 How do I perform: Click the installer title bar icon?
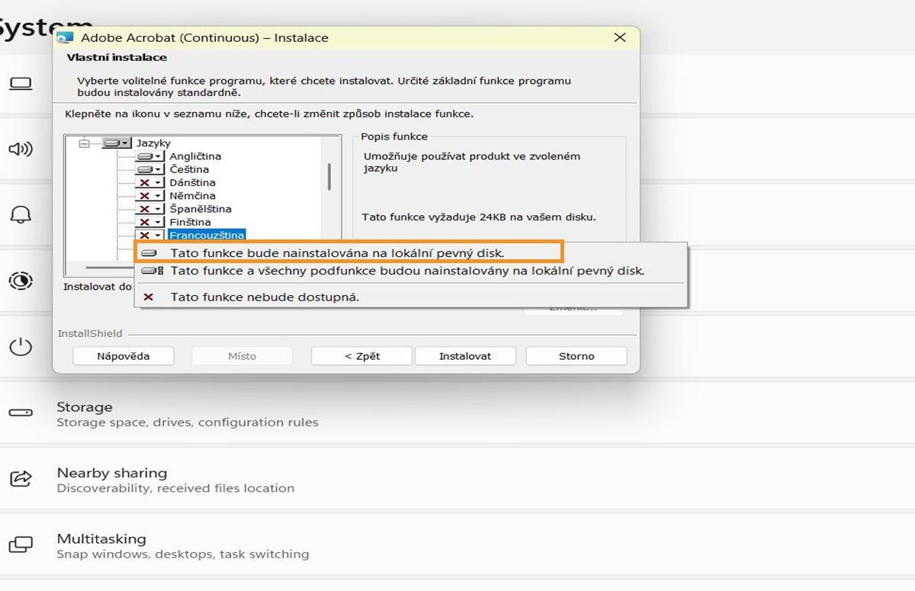click(x=66, y=37)
